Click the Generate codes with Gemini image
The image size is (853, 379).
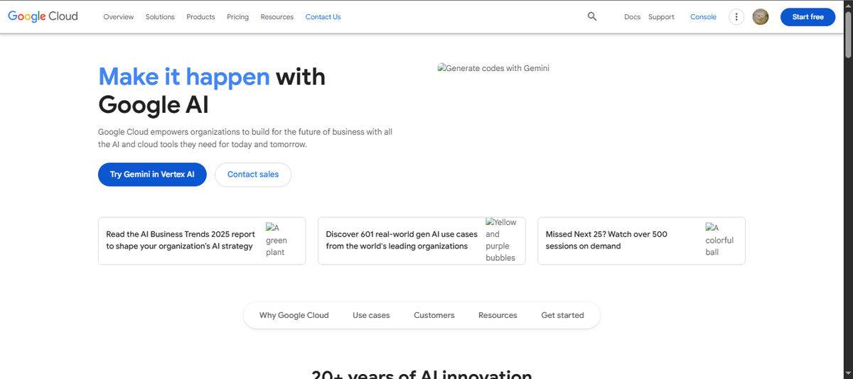pyautogui.click(x=493, y=69)
